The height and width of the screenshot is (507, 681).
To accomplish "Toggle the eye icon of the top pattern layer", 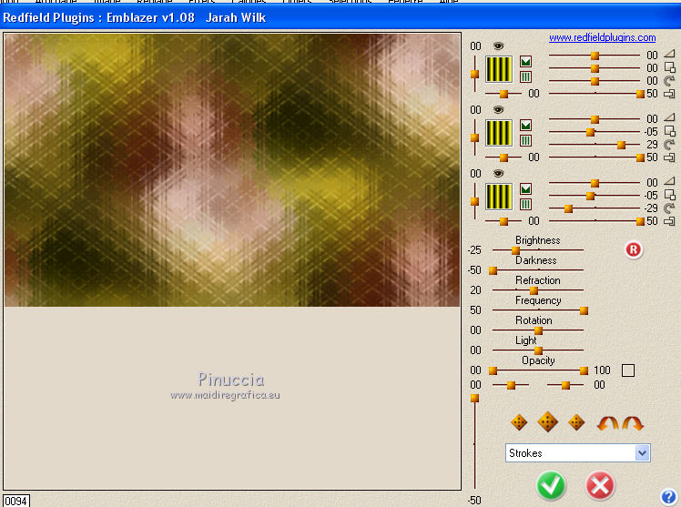I will (x=498, y=46).
